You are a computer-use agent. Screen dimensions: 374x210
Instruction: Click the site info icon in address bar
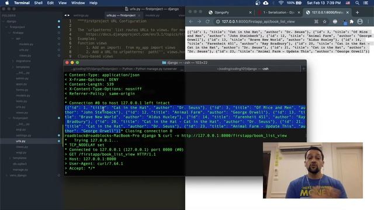218,22
